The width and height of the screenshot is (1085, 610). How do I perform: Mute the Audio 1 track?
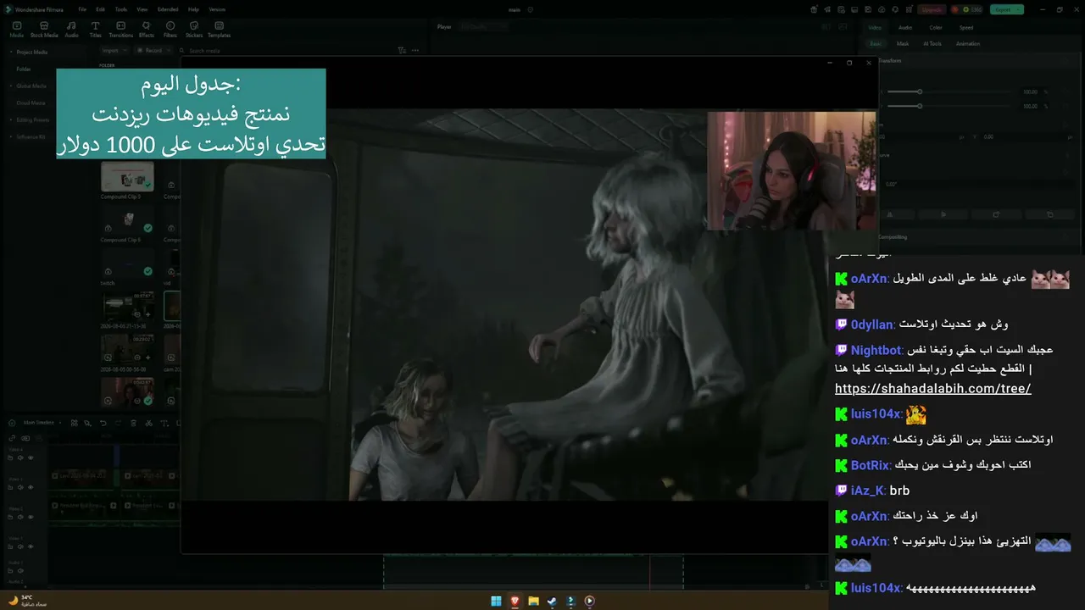pyautogui.click(x=20, y=571)
